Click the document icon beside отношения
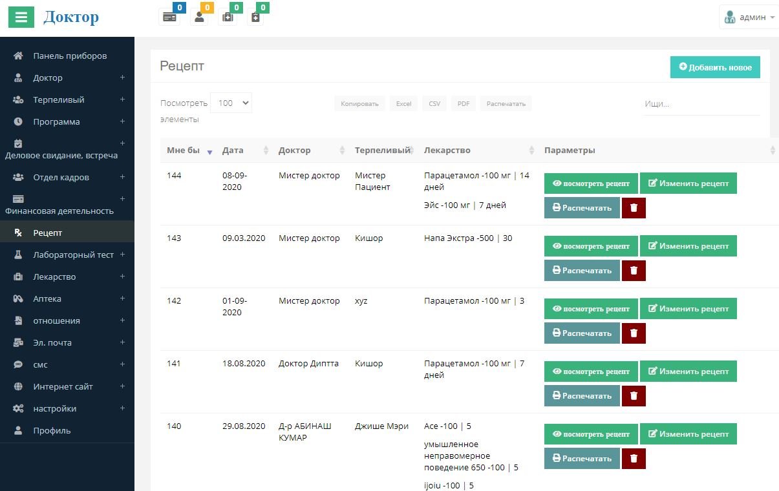 (x=18, y=320)
